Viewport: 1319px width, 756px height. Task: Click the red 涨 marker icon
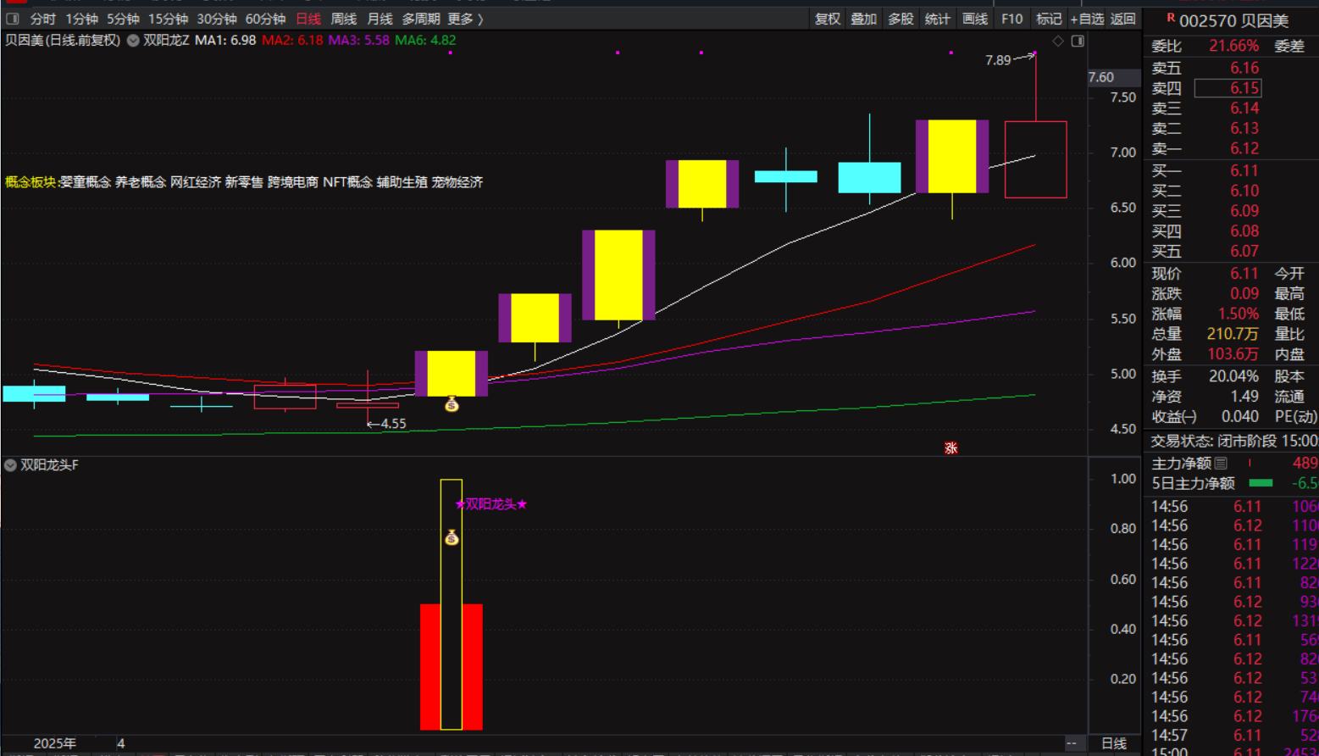(950, 447)
